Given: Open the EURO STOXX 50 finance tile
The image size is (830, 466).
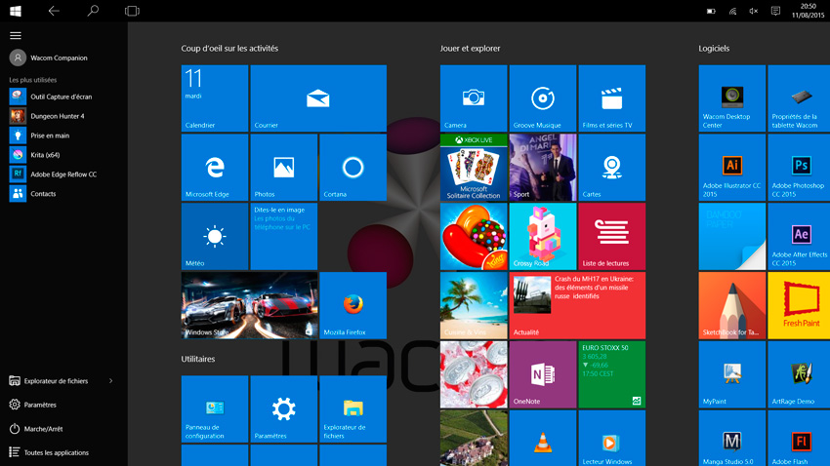Looking at the screenshot, I should 612,374.
